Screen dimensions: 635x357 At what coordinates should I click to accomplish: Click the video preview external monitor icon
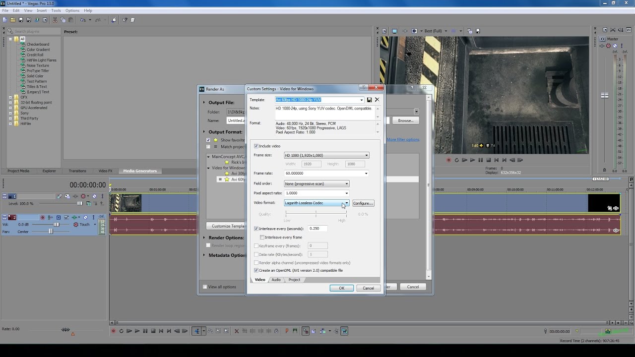tap(394, 31)
